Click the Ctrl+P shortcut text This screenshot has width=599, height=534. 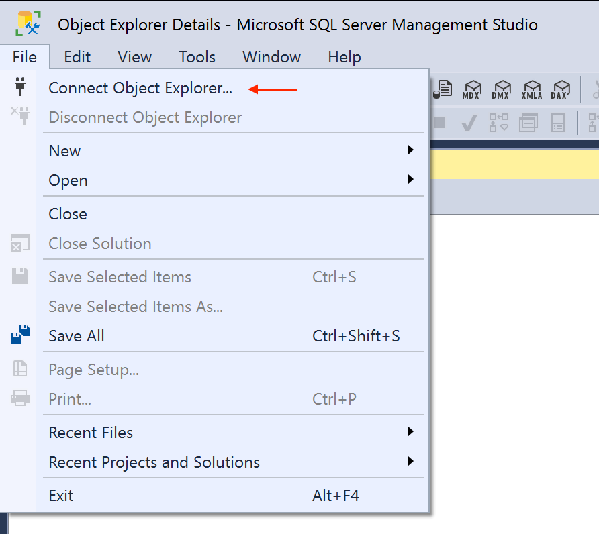334,399
